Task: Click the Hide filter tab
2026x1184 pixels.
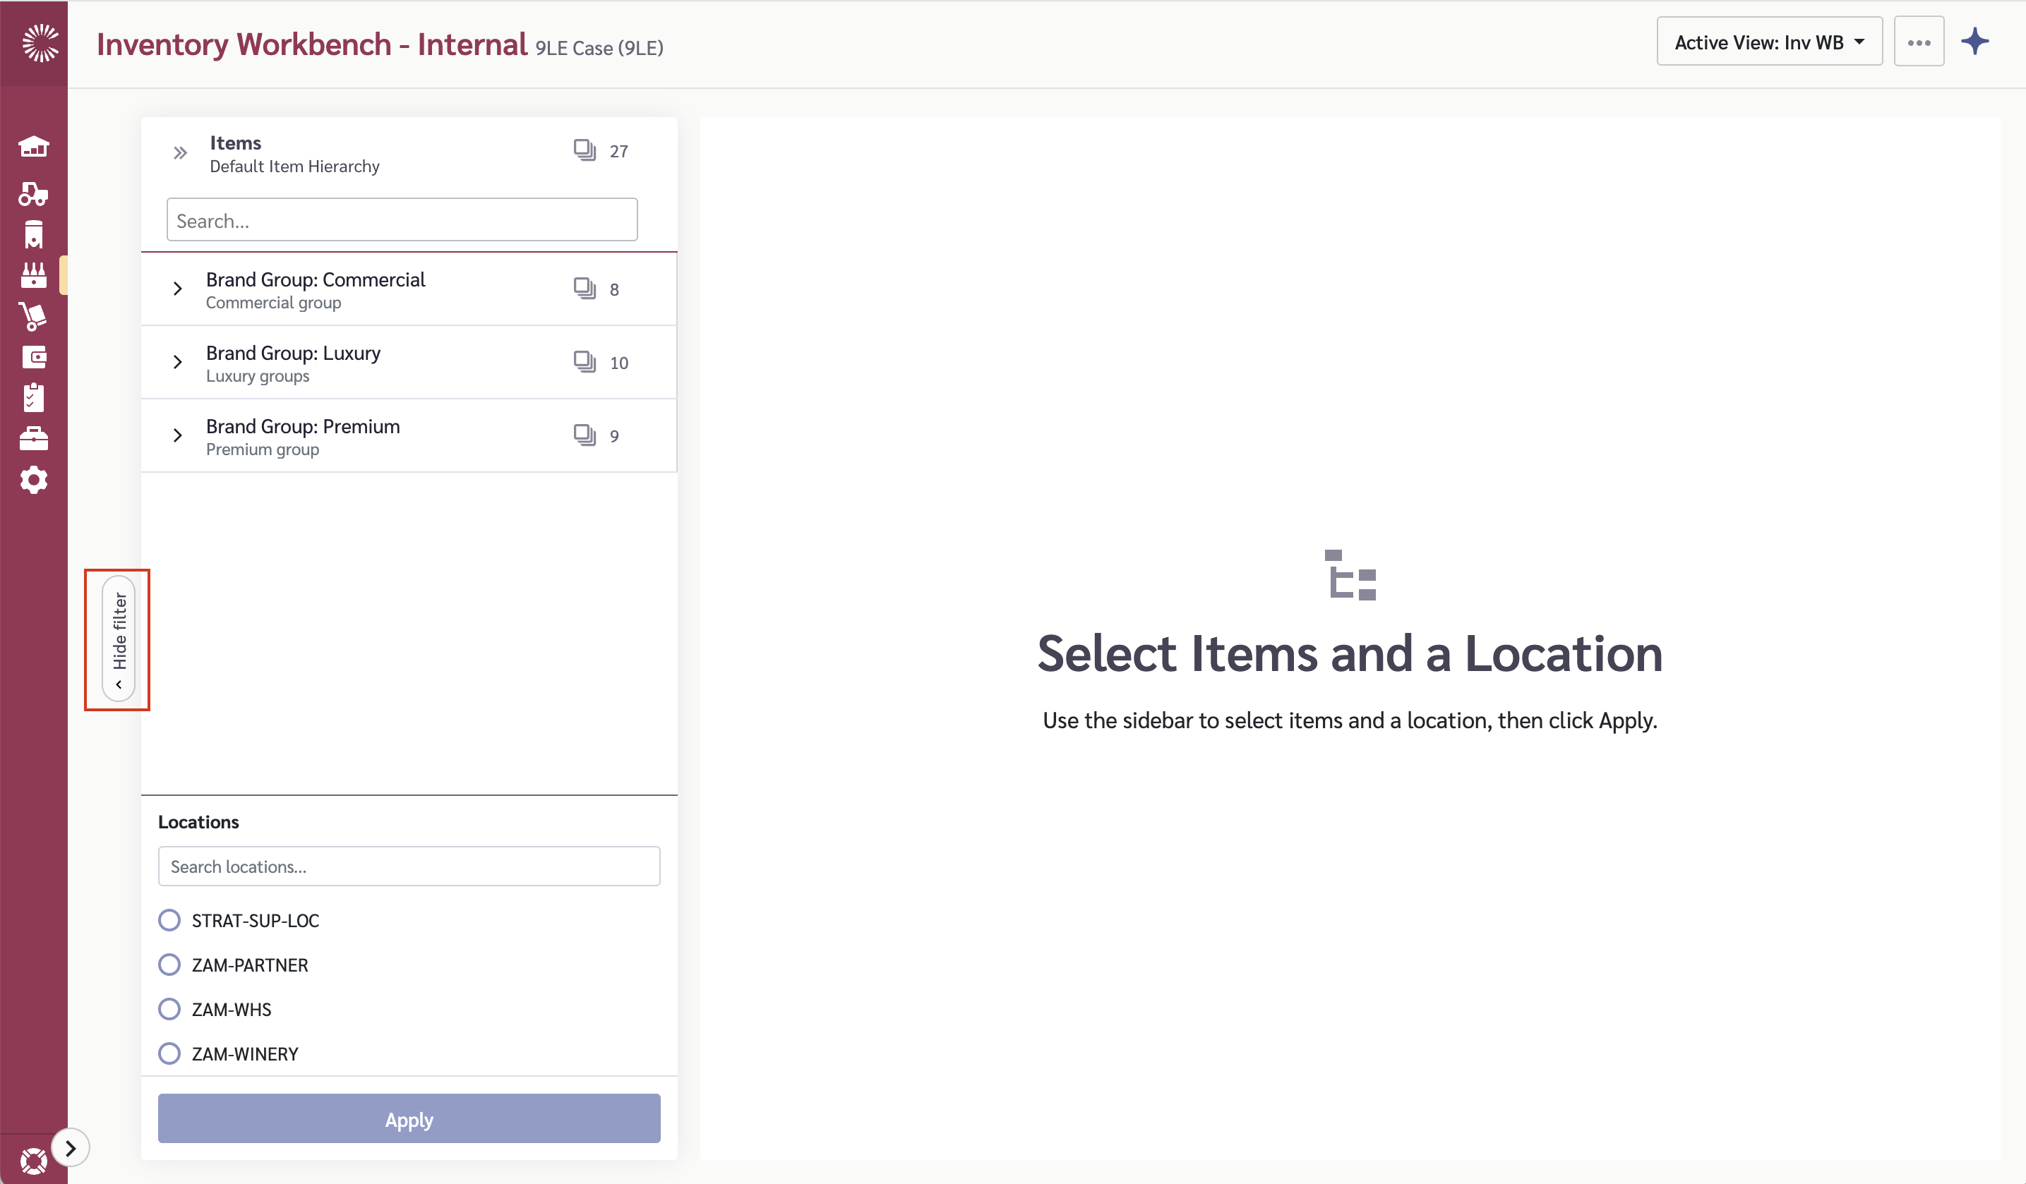Action: pos(119,639)
